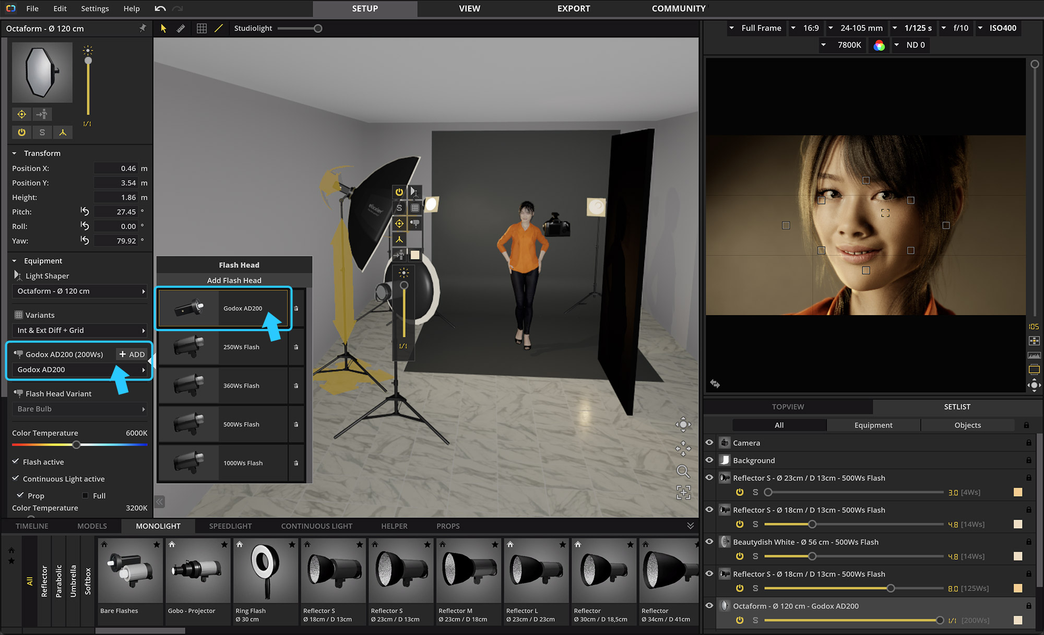Select the pointer arrow tool

click(x=163, y=28)
